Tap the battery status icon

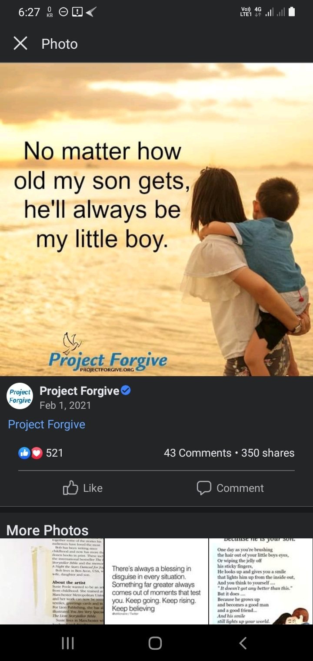pos(292,12)
